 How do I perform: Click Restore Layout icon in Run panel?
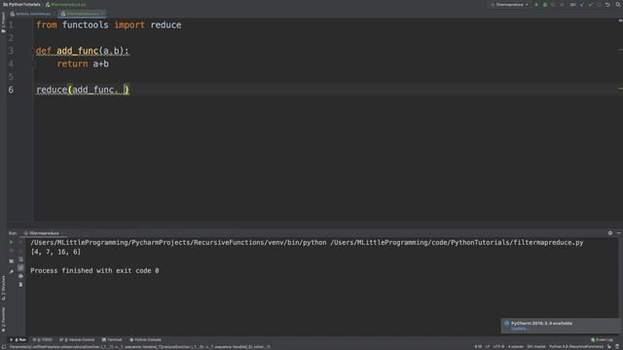(11, 261)
